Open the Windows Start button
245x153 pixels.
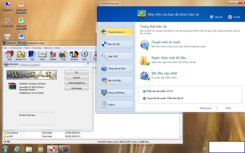pyautogui.click(x=5, y=149)
